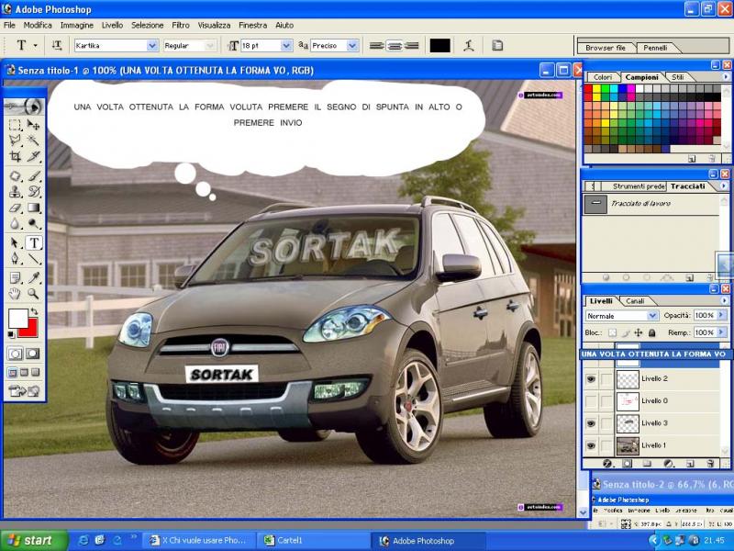Screen dimensions: 734x551
Task: Select the Notes tool
Action: [x=15, y=278]
